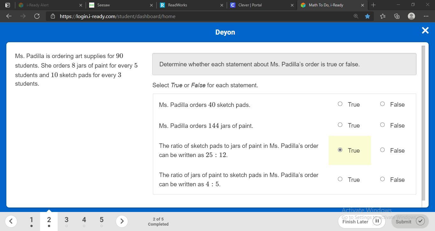Image resolution: width=435 pixels, height=231 pixels.
Task: Select False for ratio 25 : 12 statement
Action: [x=382, y=150]
